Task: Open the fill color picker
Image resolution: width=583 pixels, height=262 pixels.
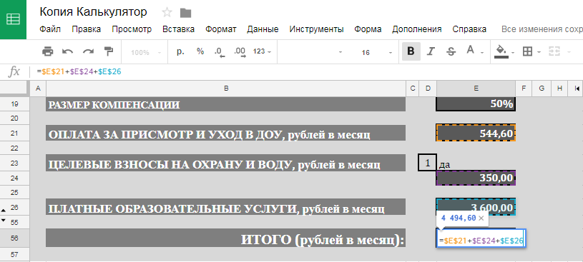Action: 504,51
